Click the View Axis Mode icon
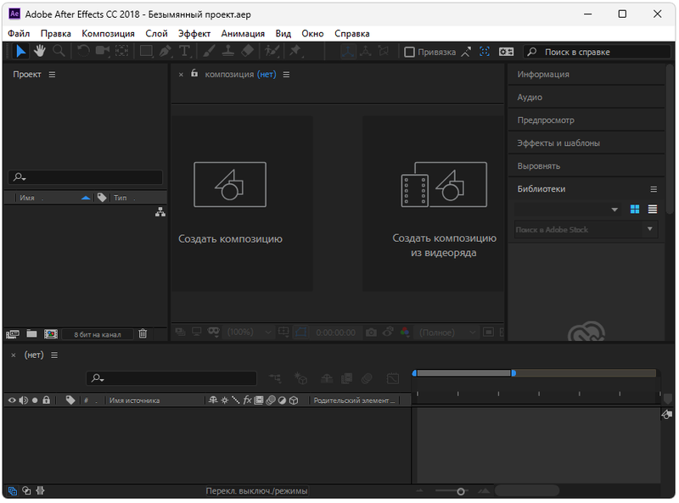The width and height of the screenshot is (679, 503). pyautogui.click(x=384, y=52)
